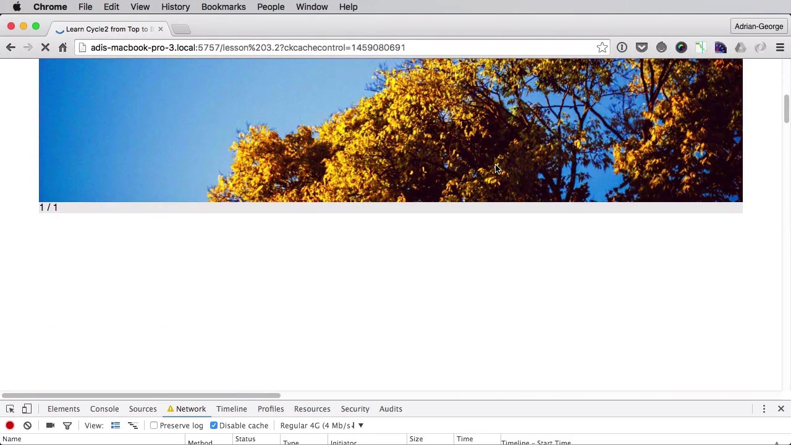Open the Regular 4G throttling dropdown
This screenshot has height=445, width=791.
coord(321,425)
